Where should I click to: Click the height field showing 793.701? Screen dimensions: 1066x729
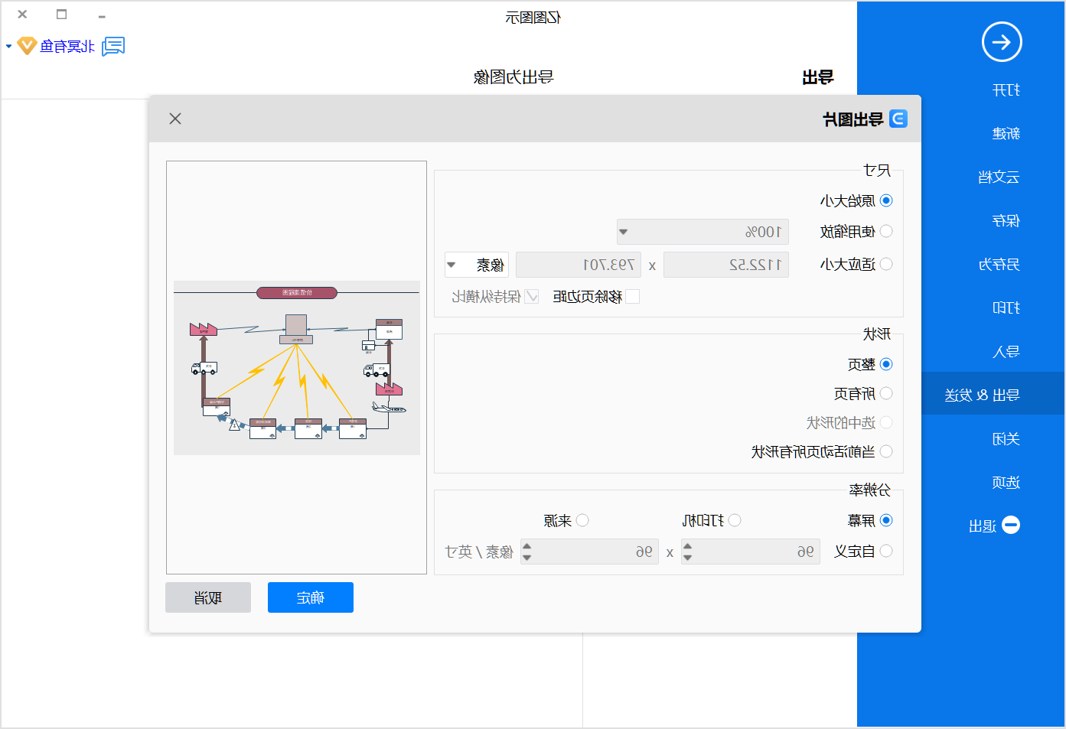coord(579,265)
